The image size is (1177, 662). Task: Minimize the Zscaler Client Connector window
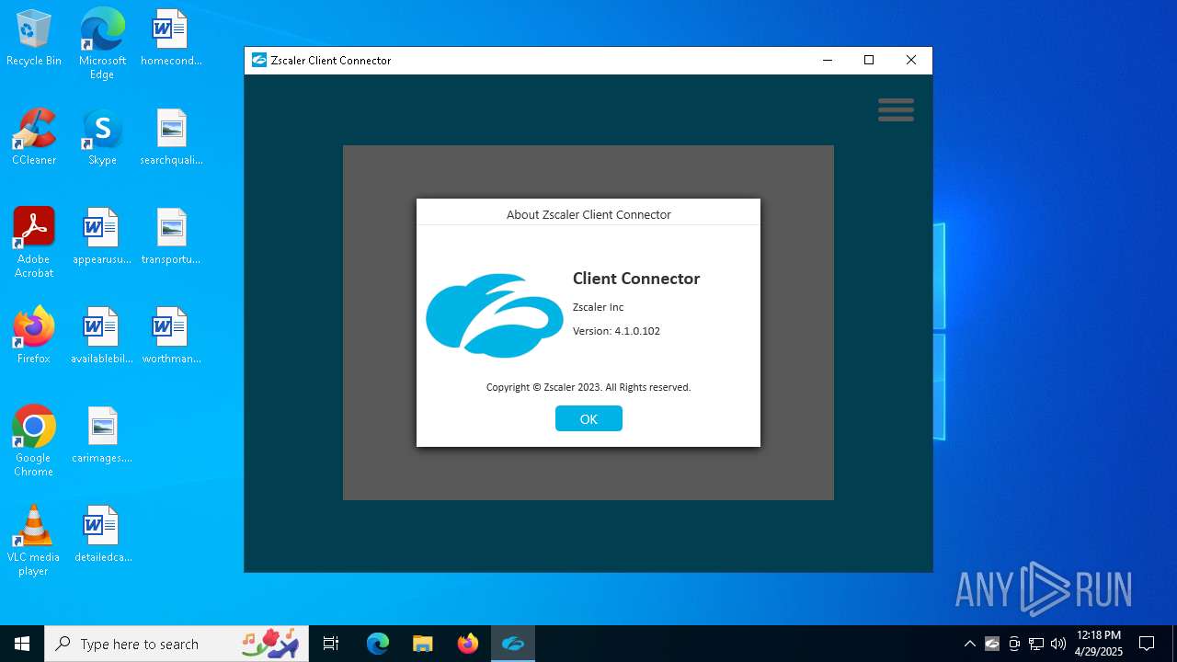828,60
